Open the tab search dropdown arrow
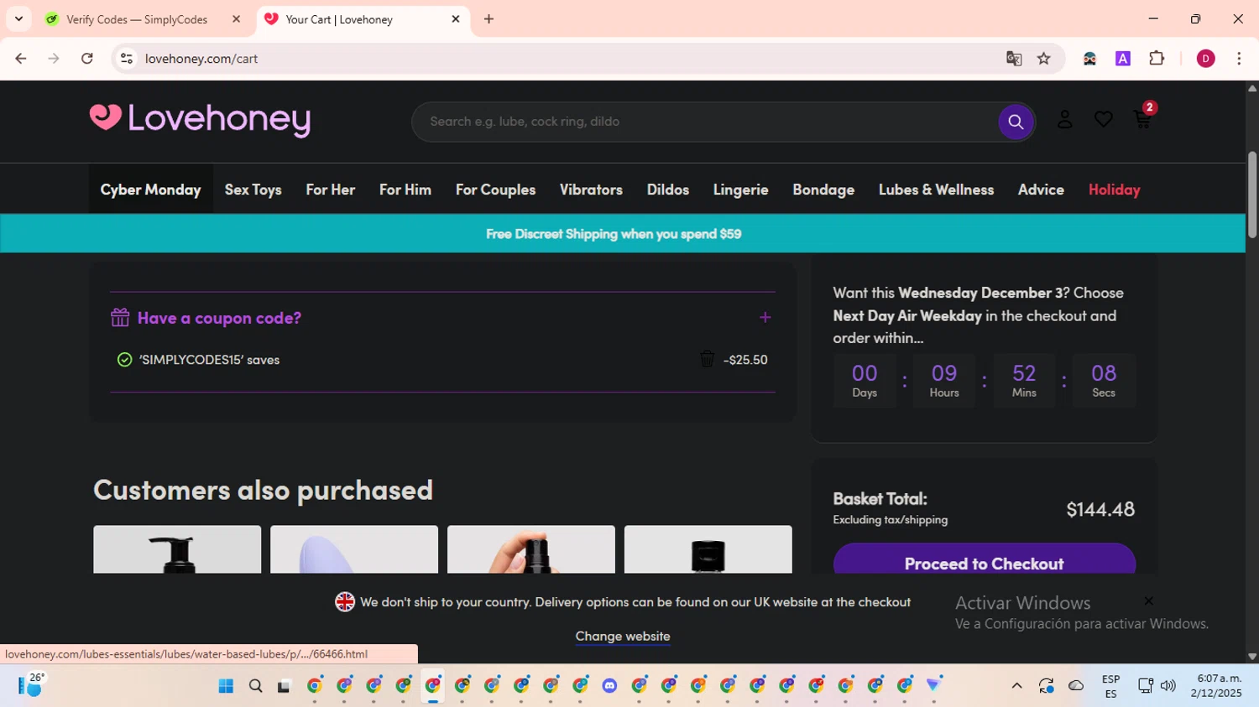This screenshot has width=1259, height=707. [x=18, y=18]
